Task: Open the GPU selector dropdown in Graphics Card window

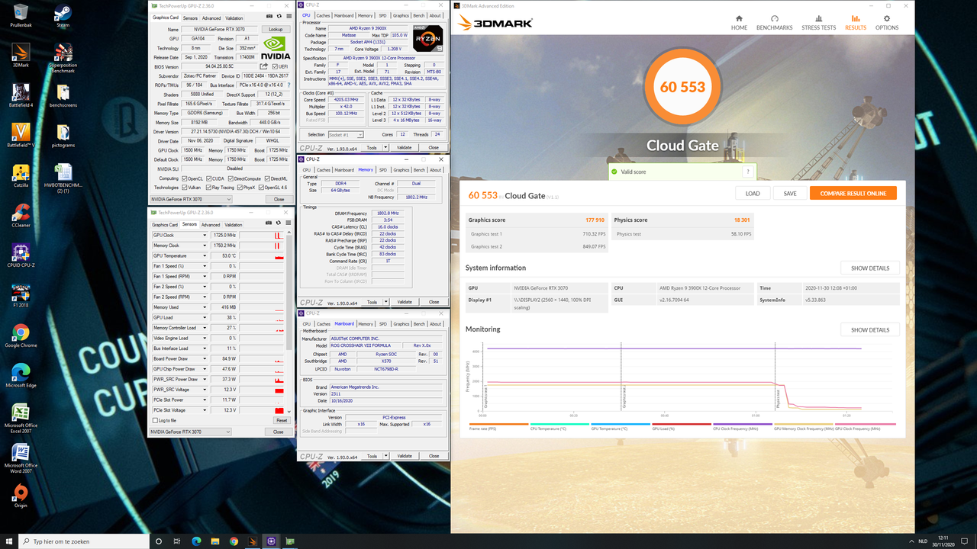Action: 190,199
